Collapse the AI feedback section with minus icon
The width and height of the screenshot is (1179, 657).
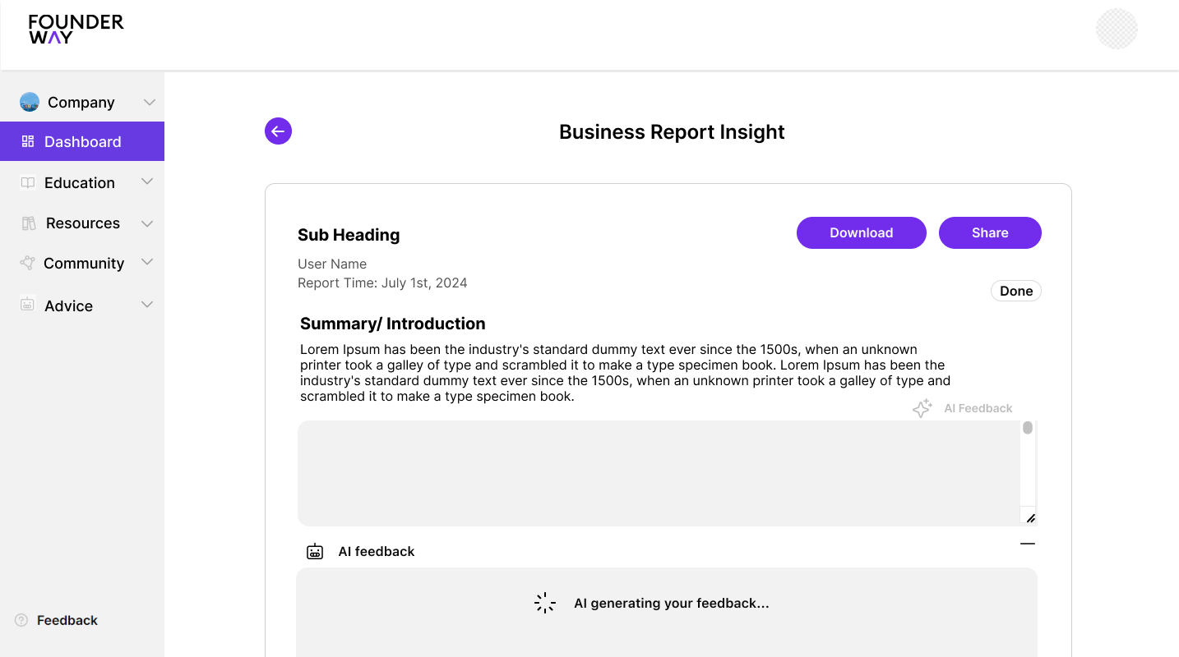[1028, 544]
